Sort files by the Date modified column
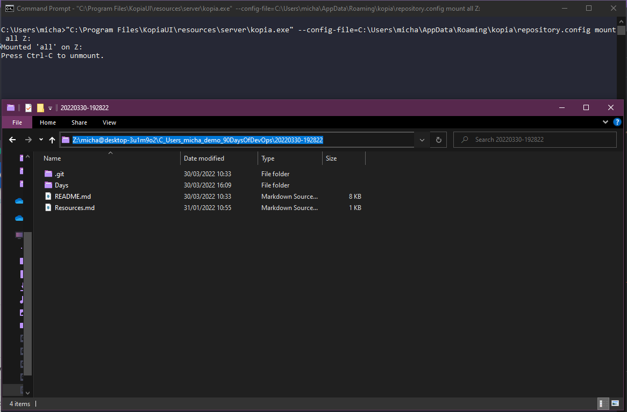This screenshot has width=627, height=412. tap(204, 158)
